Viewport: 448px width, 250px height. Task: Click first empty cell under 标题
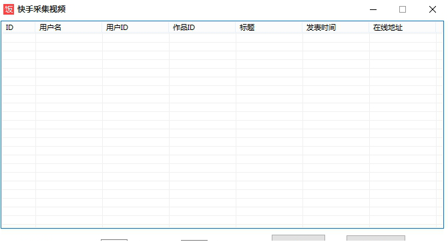pos(270,38)
